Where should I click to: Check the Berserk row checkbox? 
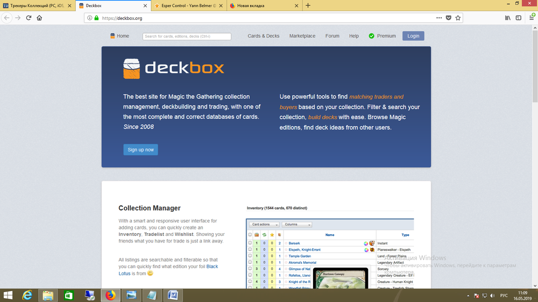pos(250,243)
